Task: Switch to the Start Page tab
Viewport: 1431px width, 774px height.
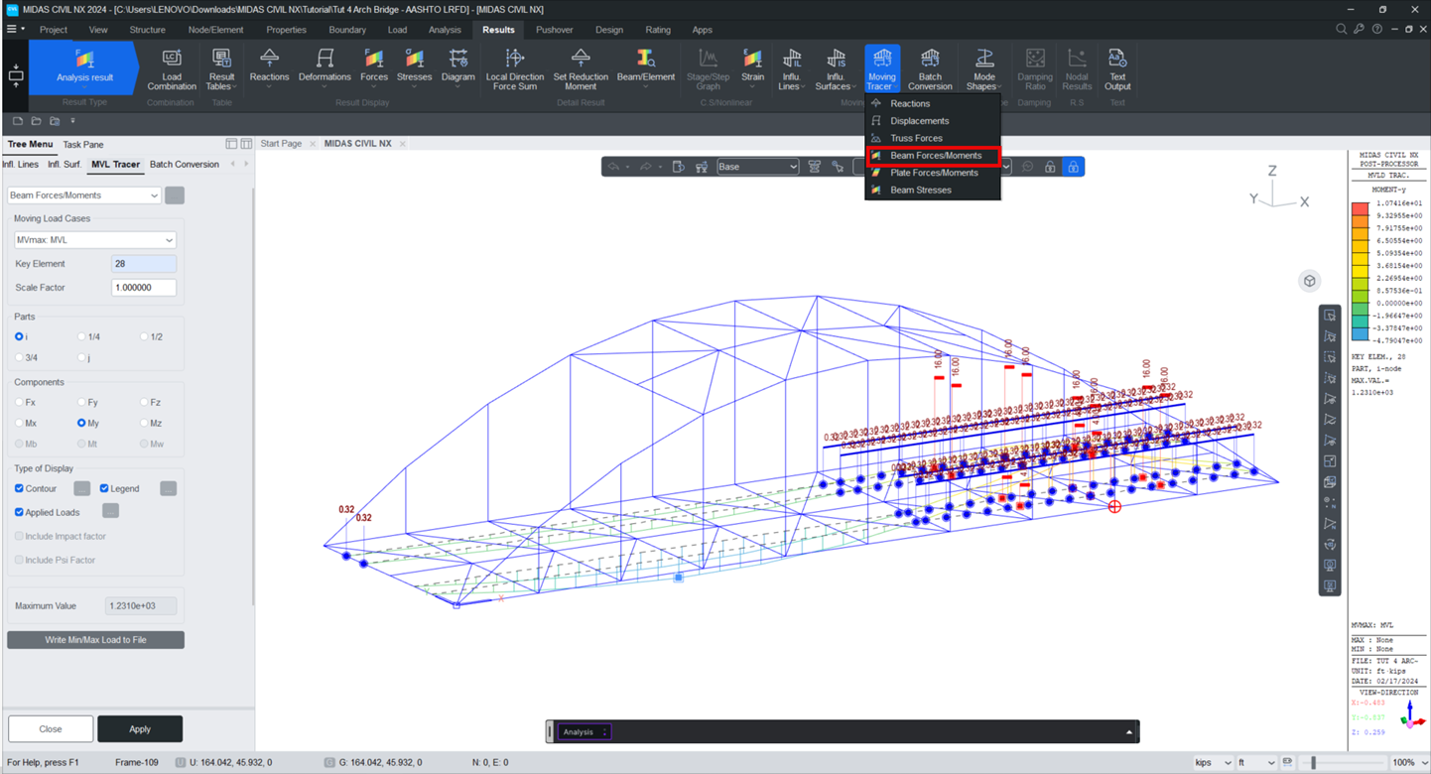Action: coord(281,144)
